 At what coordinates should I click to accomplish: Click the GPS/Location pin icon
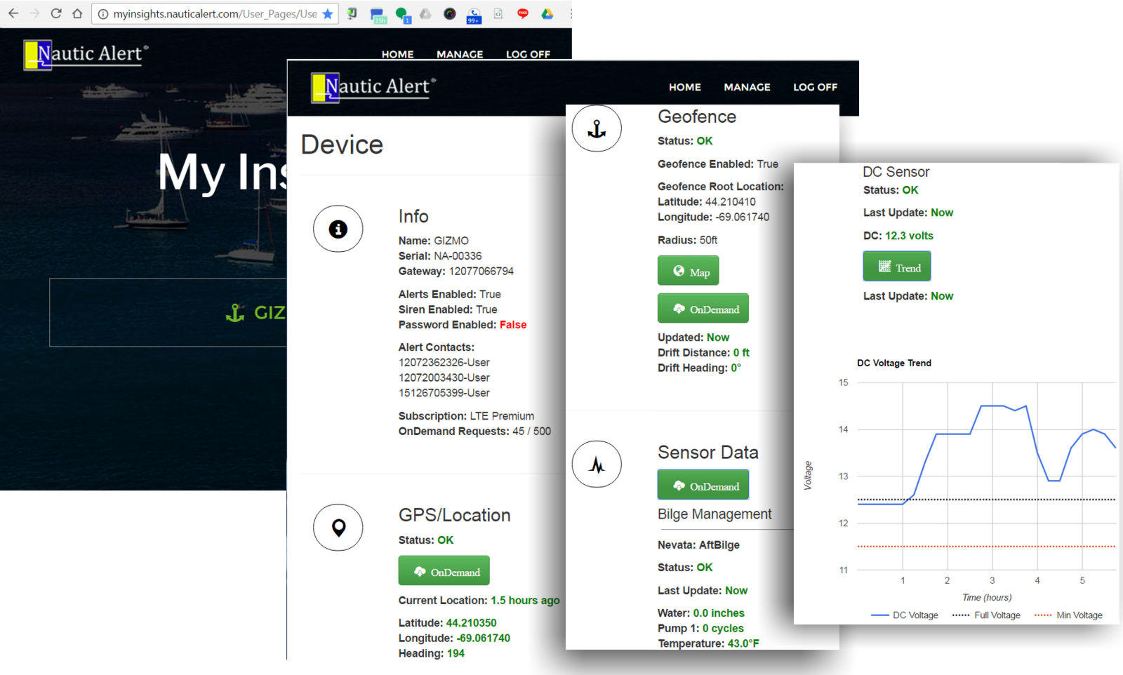(338, 527)
